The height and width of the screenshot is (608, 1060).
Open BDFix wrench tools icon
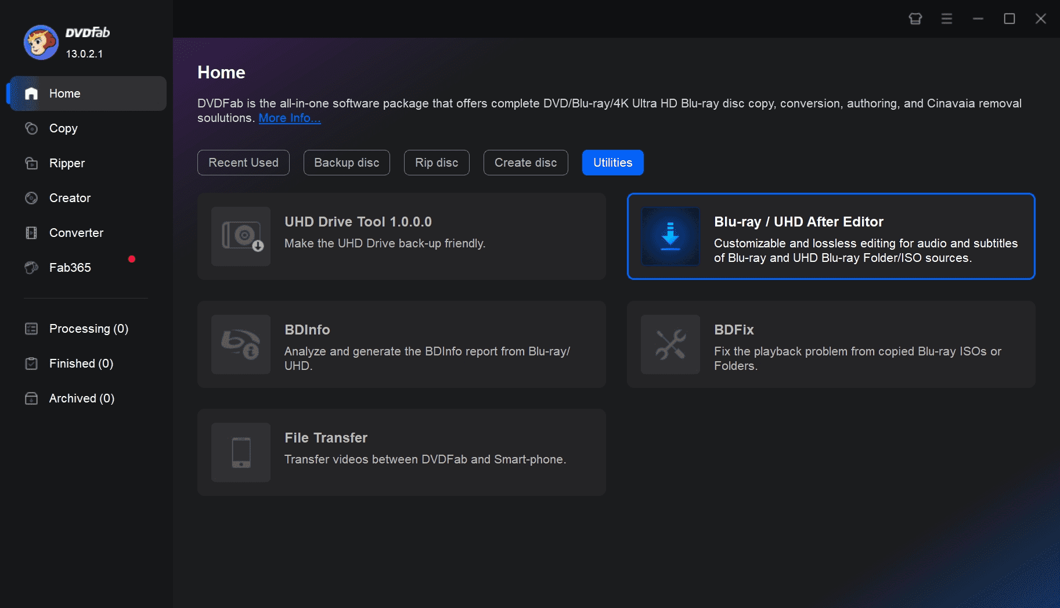pos(670,344)
